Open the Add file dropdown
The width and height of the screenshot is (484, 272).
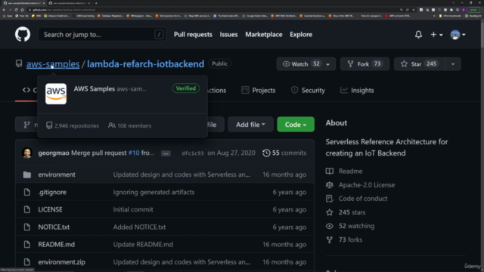pos(250,124)
